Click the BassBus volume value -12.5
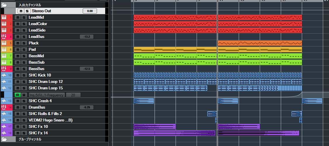329x146 pixels. (x=87, y=69)
